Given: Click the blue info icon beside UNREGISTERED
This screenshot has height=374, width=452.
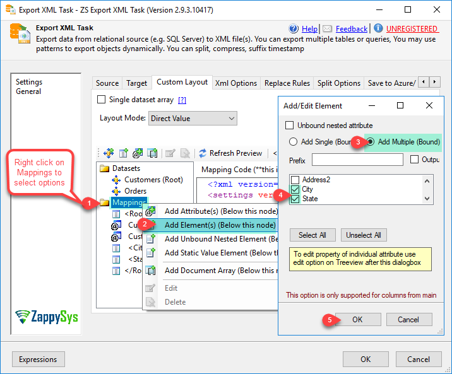Looking at the screenshot, I should (378, 28).
